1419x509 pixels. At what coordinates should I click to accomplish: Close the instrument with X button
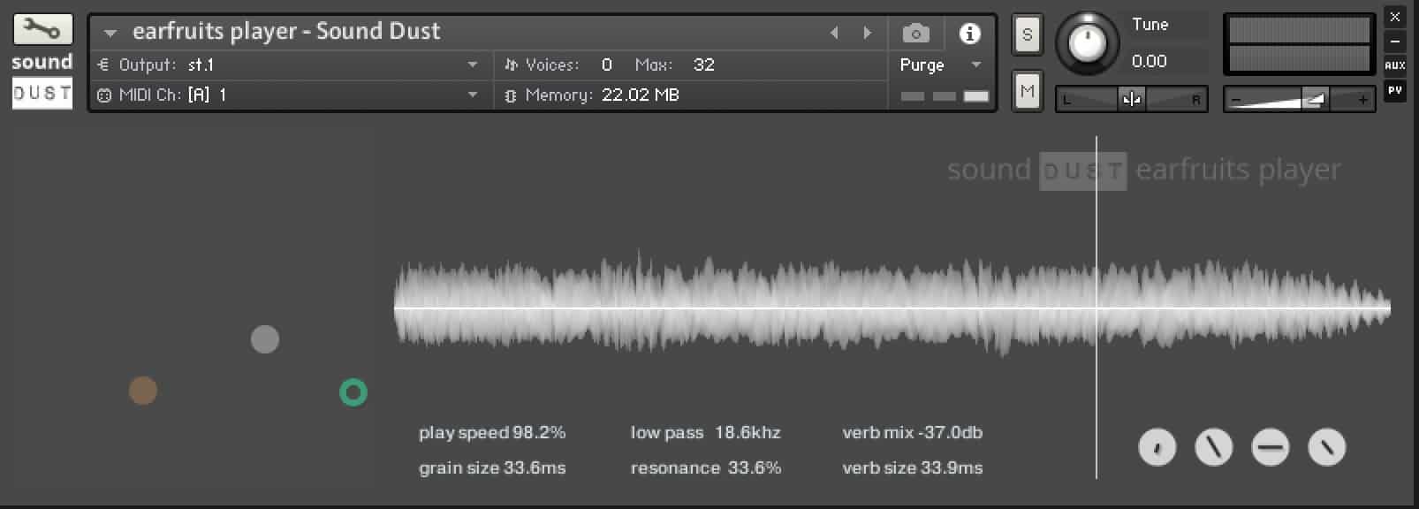pos(1395,18)
